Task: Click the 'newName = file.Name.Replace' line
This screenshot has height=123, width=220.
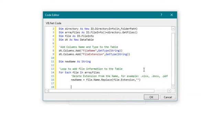Action: click(x=106, y=80)
